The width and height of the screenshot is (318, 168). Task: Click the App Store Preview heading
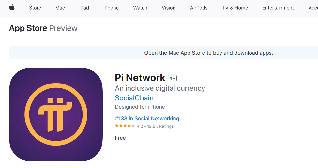pos(43,28)
